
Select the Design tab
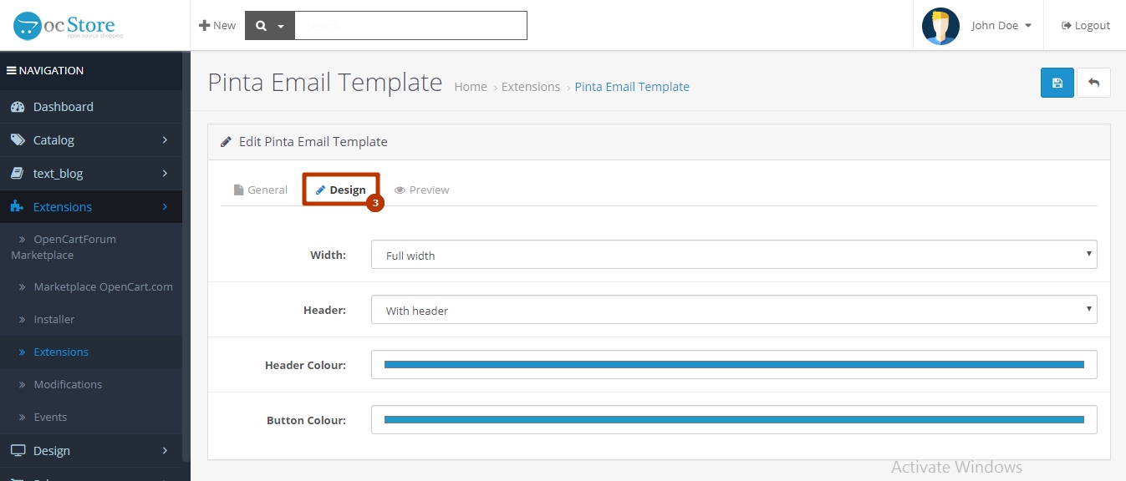[x=341, y=190]
